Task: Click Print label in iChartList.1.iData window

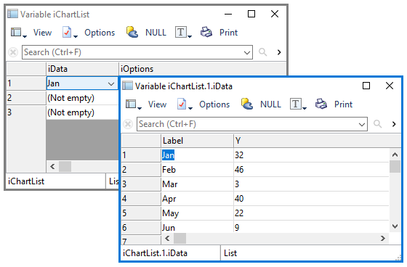Action: coord(343,104)
